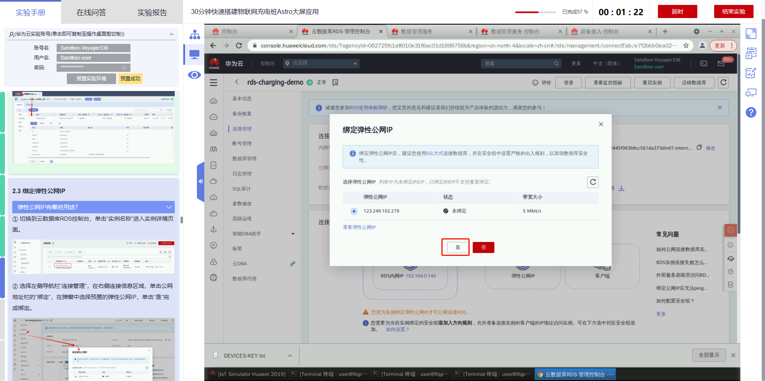
Task: Open the 北京四 region dropdown
Action: coord(321,63)
